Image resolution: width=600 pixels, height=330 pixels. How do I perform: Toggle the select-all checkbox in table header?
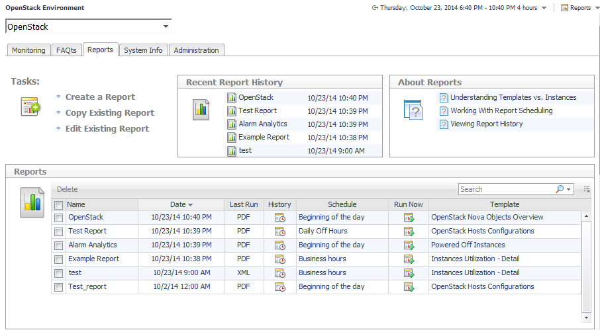[59, 205]
